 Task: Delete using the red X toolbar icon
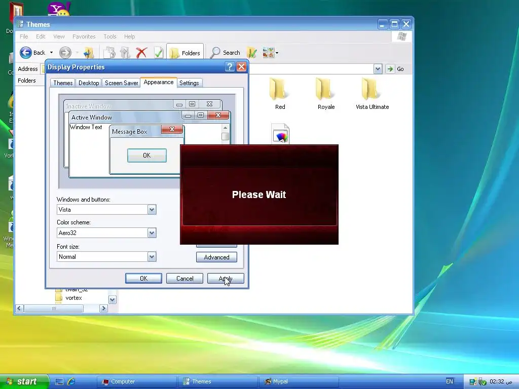click(x=142, y=53)
